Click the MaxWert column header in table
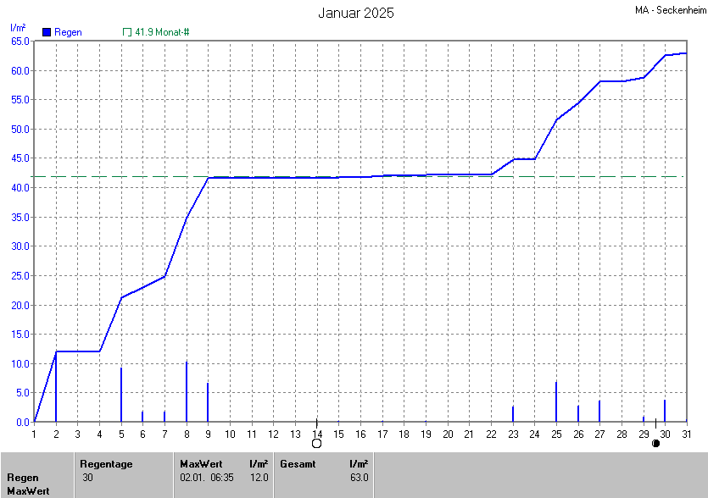The height and width of the screenshot is (498, 708). [201, 464]
